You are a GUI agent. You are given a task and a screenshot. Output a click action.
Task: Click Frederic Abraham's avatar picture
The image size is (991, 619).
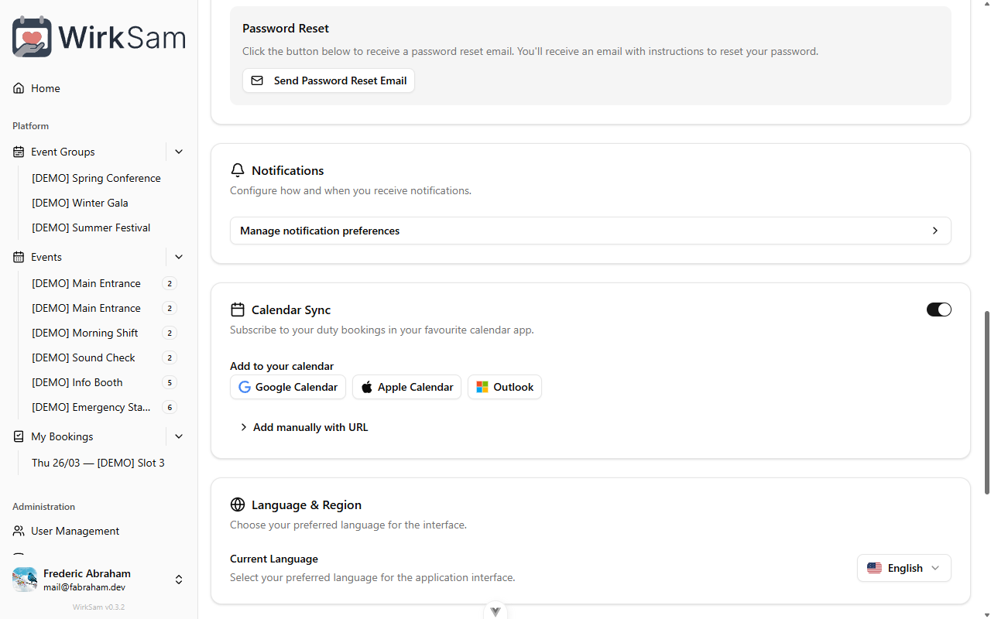point(25,580)
